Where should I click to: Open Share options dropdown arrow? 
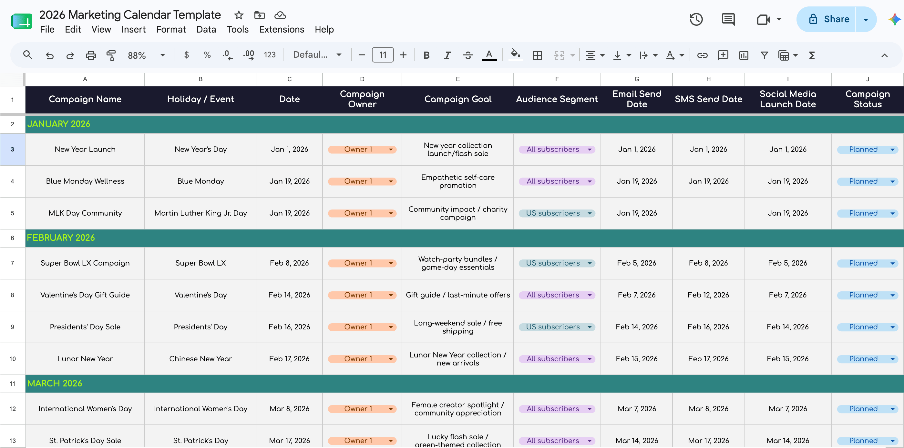[x=865, y=19]
